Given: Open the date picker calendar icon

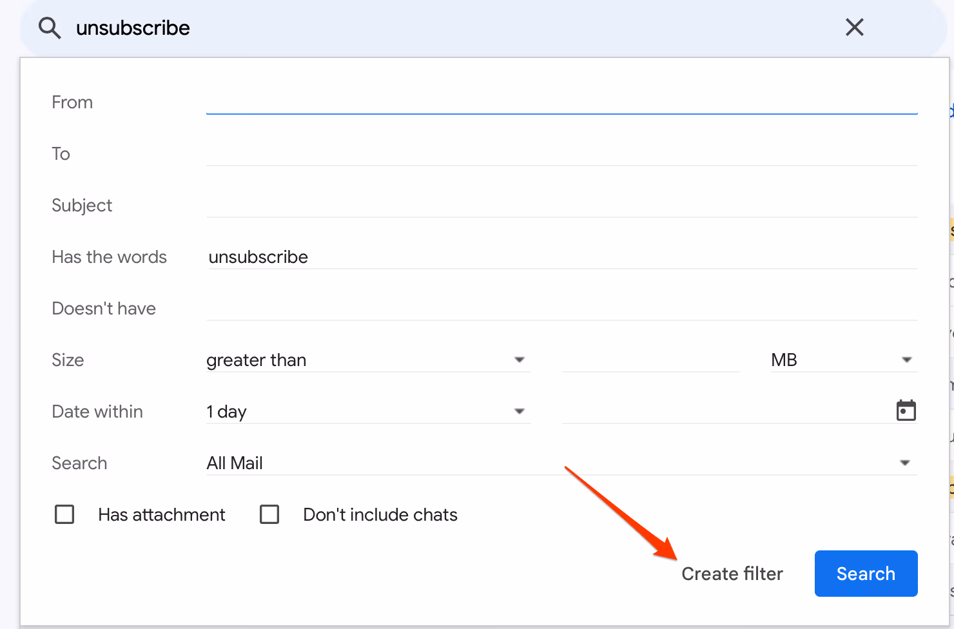Looking at the screenshot, I should pos(906,411).
